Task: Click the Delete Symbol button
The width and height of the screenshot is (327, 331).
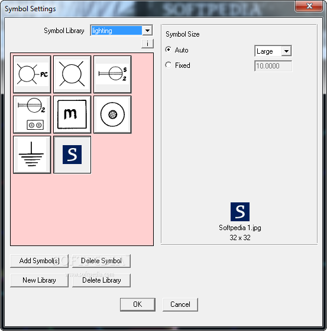Action: (x=101, y=261)
